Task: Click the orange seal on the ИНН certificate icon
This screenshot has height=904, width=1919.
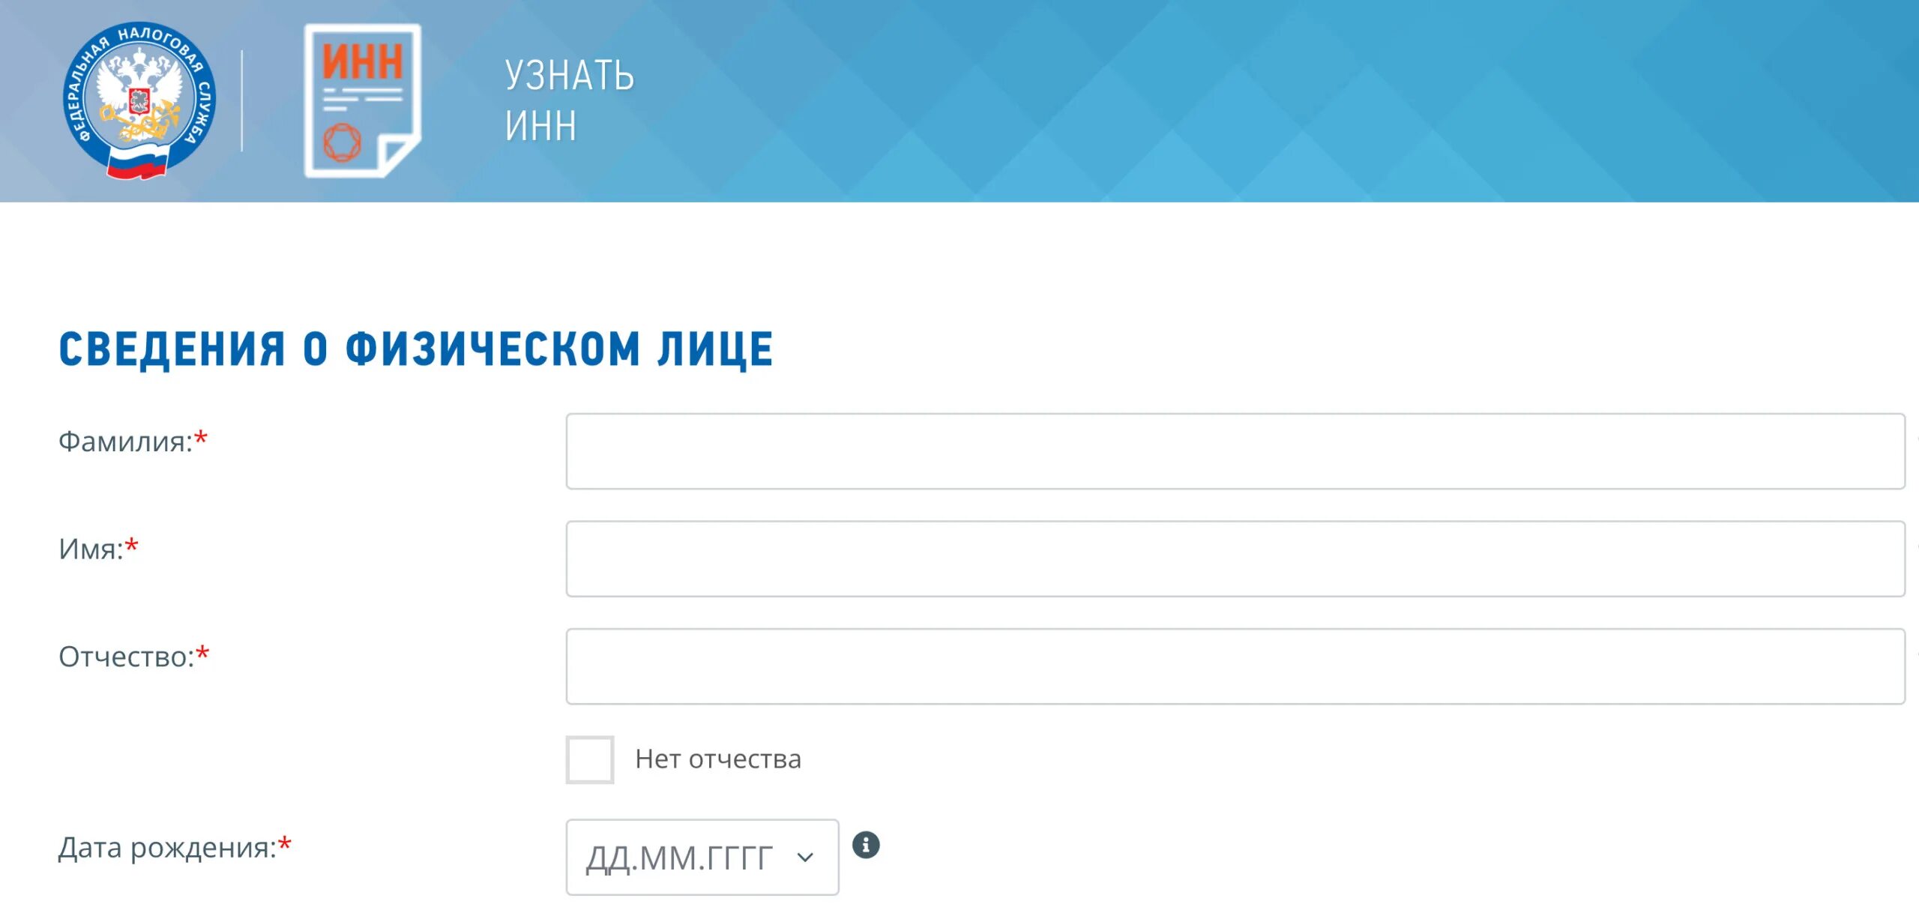Action: click(342, 142)
